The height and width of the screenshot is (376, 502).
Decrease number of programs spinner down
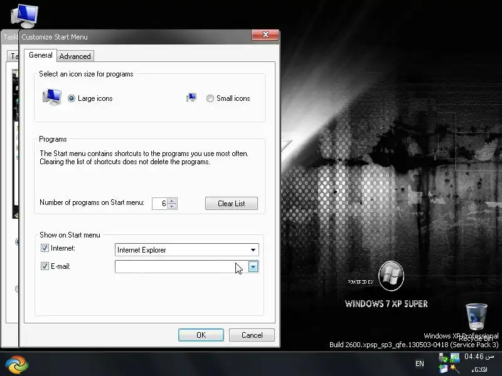point(172,206)
